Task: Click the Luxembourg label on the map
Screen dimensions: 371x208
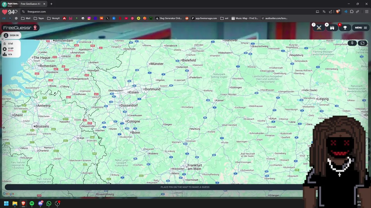Action: tap(106, 194)
